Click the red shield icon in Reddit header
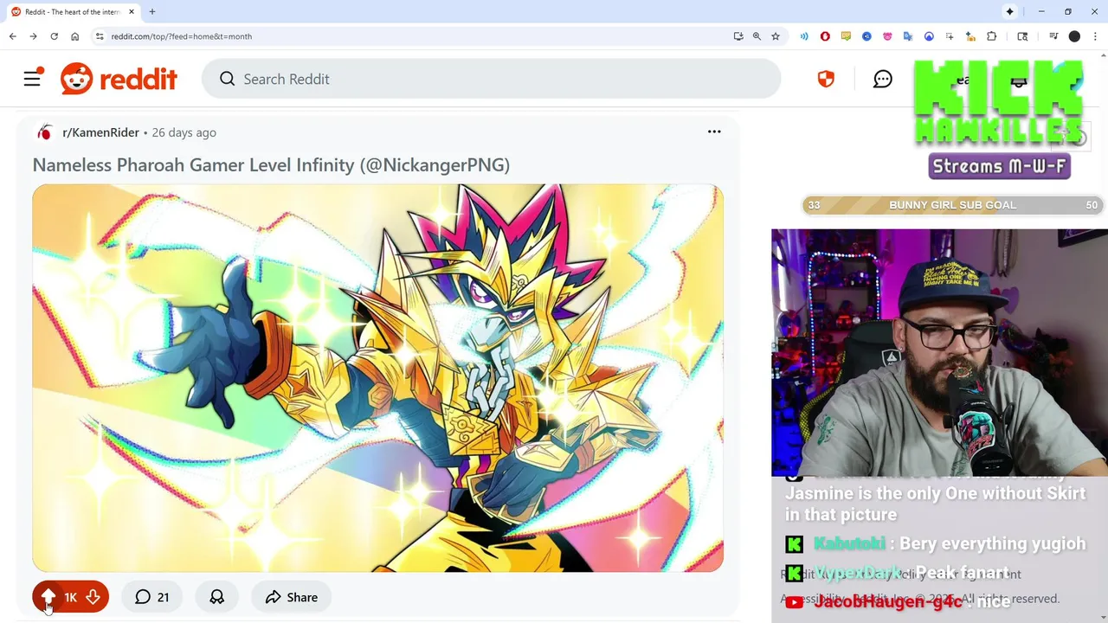Screen dimensions: 1108x623 tap(826, 79)
